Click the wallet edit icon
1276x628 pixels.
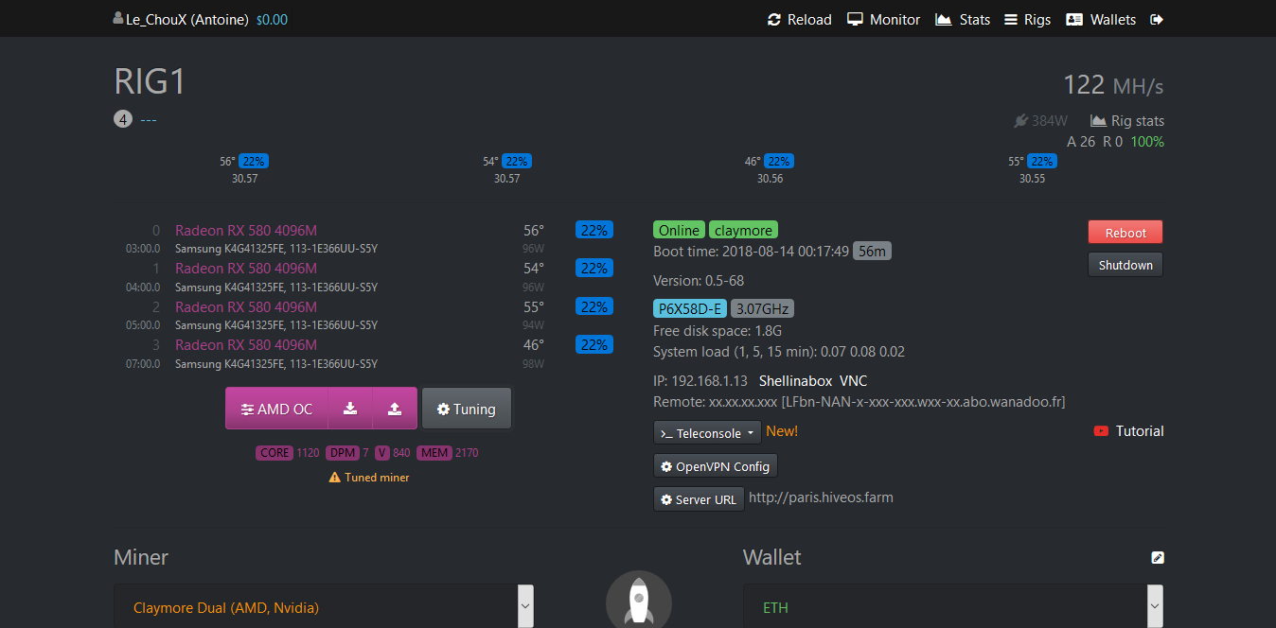(1157, 558)
